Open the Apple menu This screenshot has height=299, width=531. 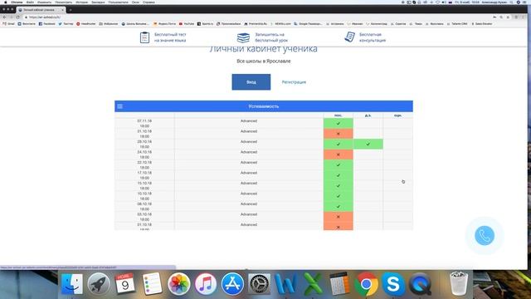coord(6,2)
